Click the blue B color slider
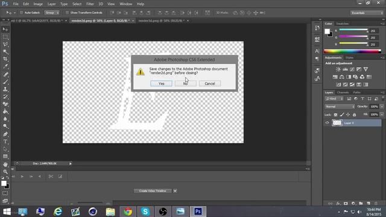The height and width of the screenshot is (217, 386). (x=353, y=44)
